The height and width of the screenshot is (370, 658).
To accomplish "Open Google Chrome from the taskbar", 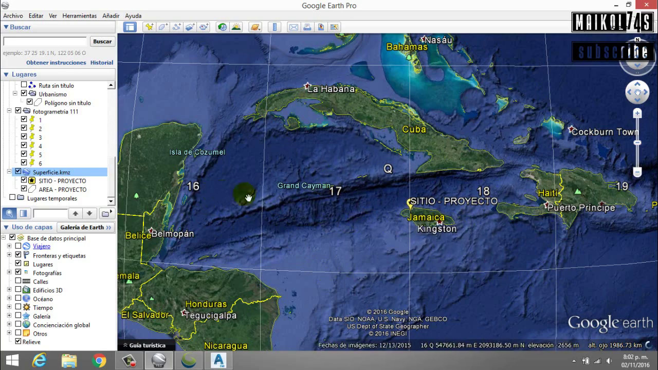I will click(99, 361).
